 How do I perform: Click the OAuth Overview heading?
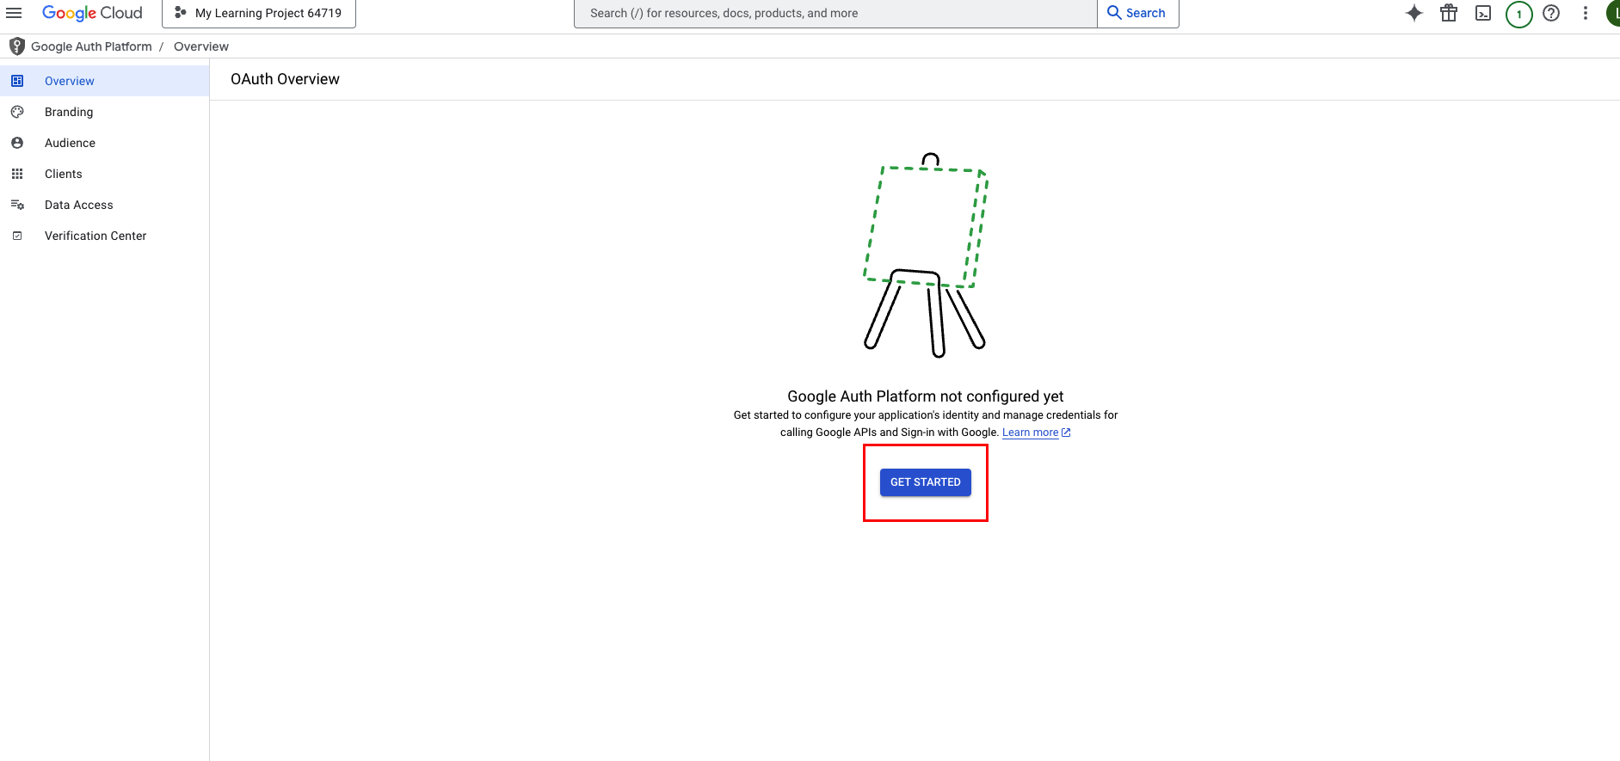pyautogui.click(x=285, y=79)
